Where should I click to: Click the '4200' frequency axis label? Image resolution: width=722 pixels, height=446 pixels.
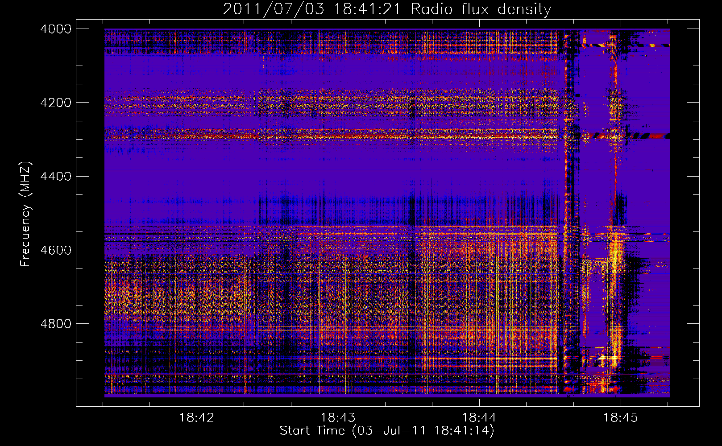[56, 103]
